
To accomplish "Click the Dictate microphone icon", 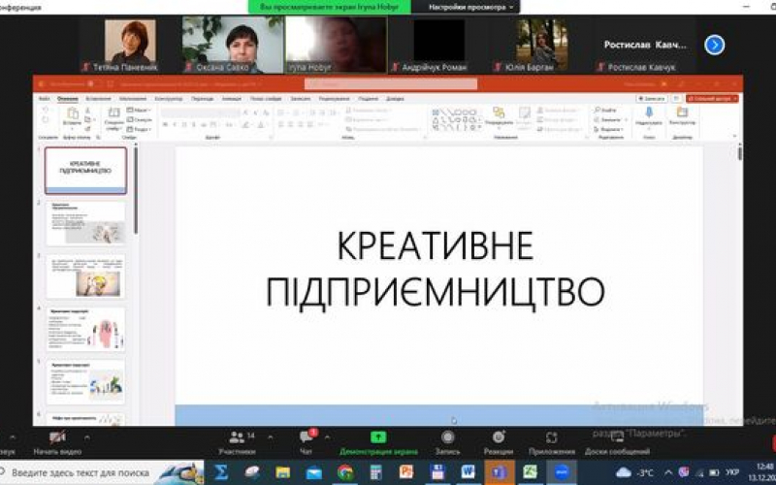I will click(649, 113).
